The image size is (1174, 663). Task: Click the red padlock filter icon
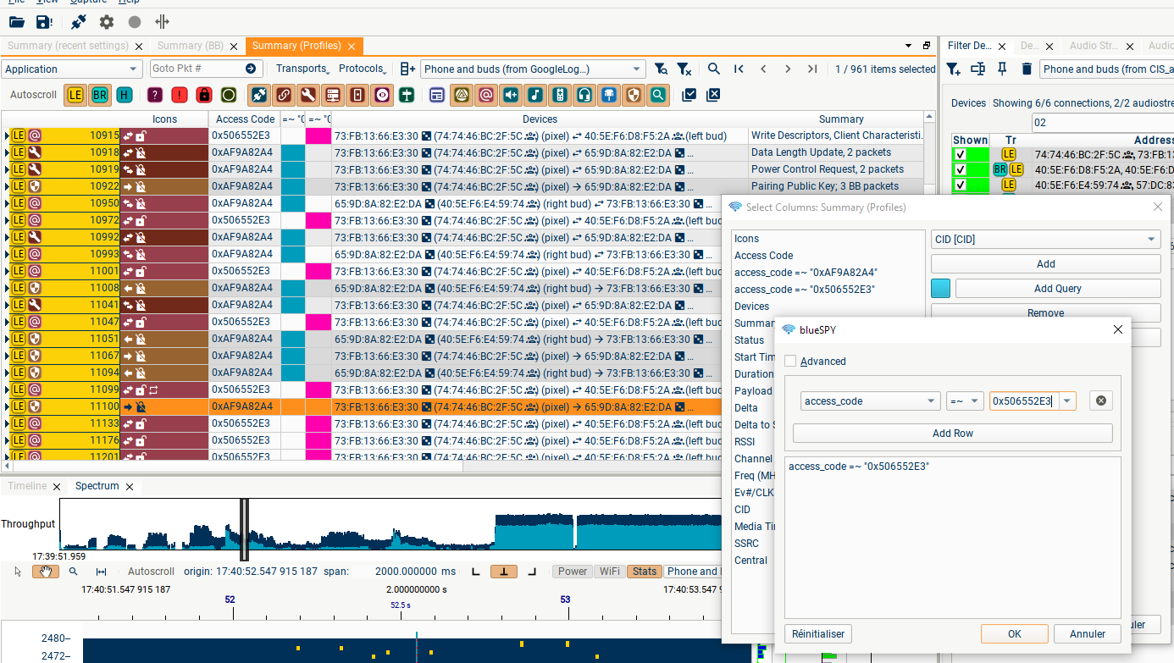[203, 95]
